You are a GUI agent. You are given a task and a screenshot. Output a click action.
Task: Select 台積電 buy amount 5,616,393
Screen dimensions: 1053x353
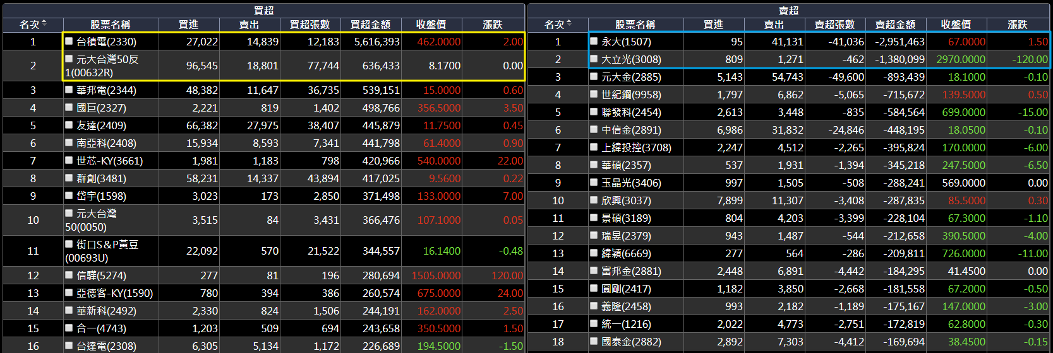[x=377, y=42]
